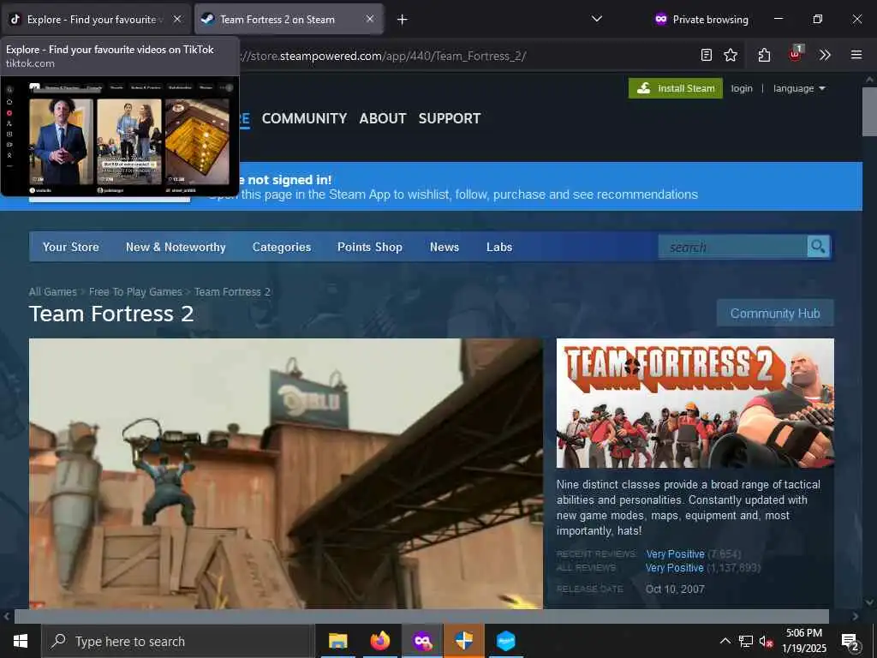This screenshot has height=658, width=877.
Task: Click the Private browsing mask icon
Action: point(661,19)
